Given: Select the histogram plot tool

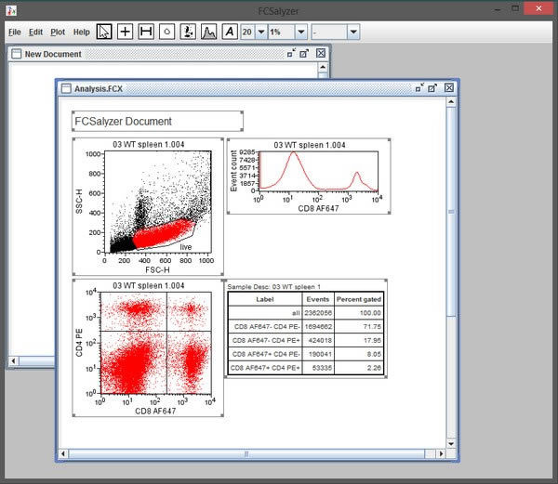Looking at the screenshot, I should [208, 31].
